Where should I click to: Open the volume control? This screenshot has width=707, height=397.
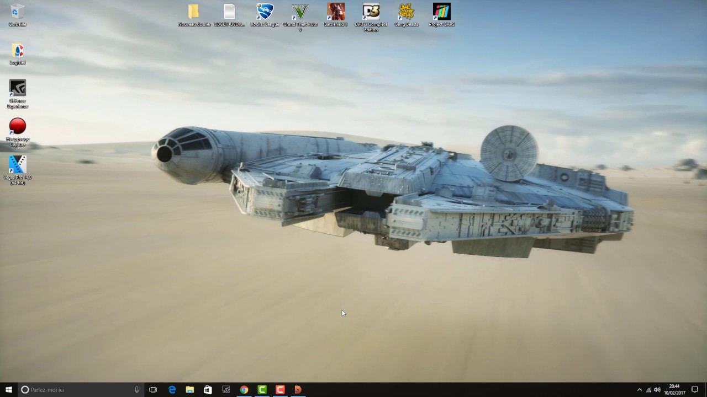coord(657,390)
